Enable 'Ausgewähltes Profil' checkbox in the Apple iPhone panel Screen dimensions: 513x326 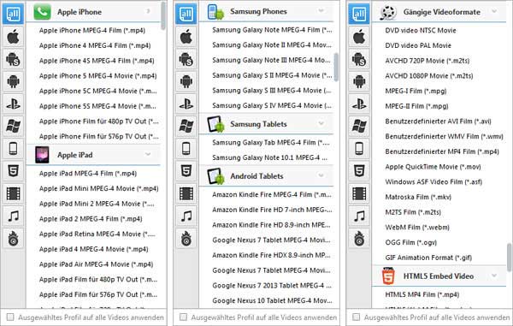tap(10, 317)
